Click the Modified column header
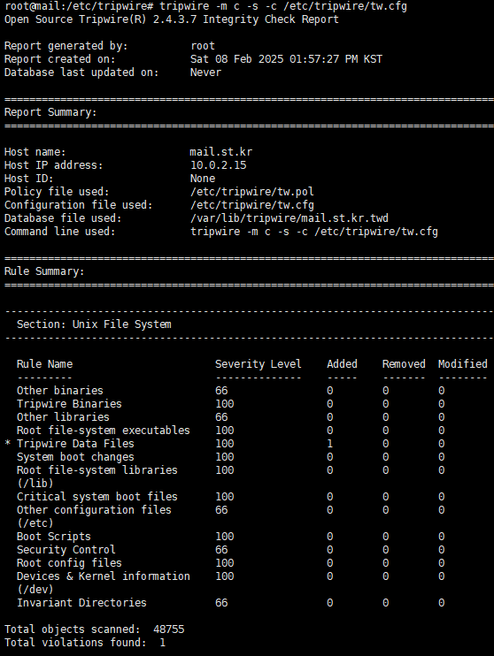 tap(463, 364)
